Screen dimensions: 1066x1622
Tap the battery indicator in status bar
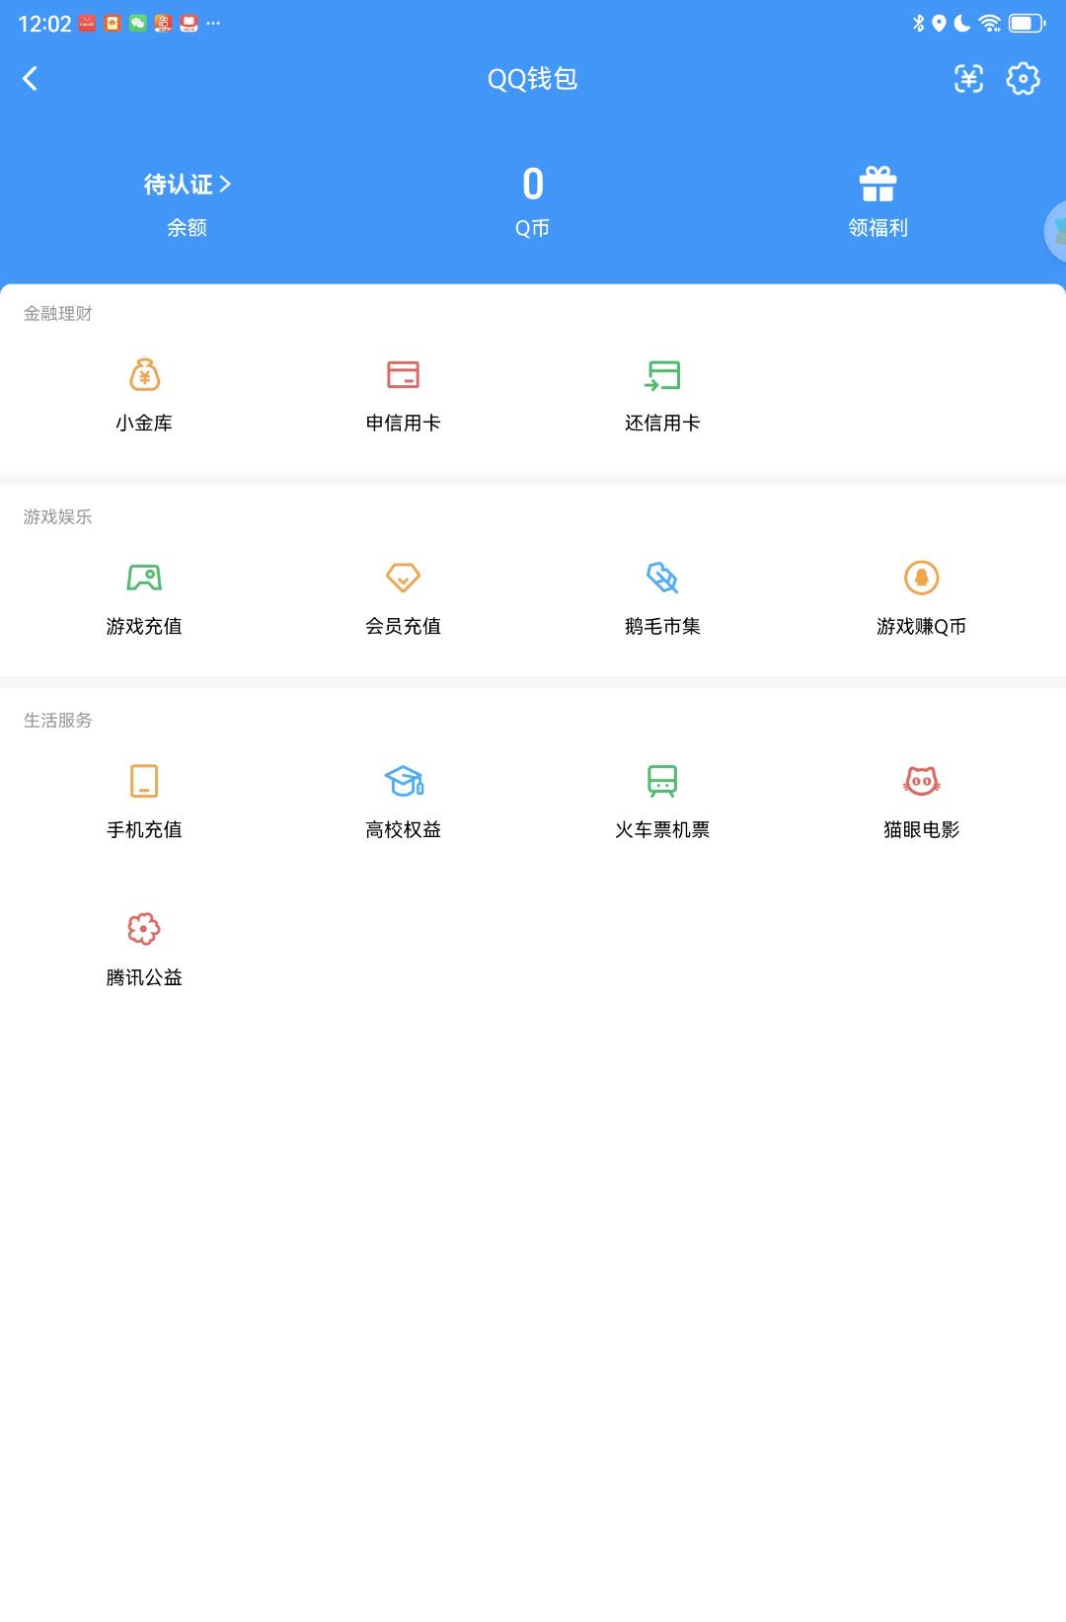(x=1026, y=23)
